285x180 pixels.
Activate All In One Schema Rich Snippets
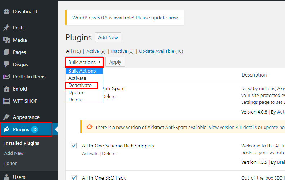[90, 153]
